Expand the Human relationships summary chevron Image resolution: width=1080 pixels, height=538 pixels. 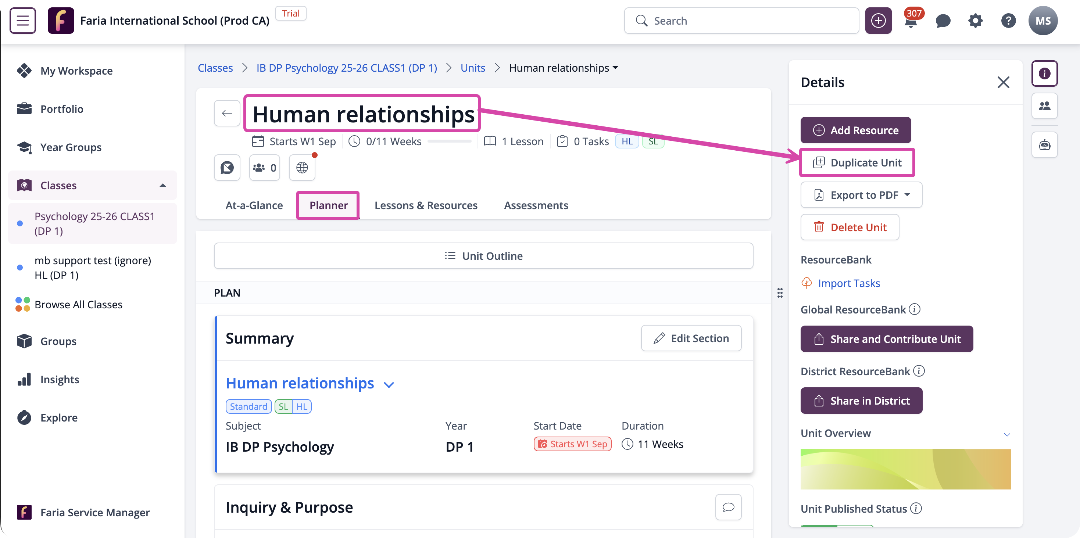tap(389, 384)
